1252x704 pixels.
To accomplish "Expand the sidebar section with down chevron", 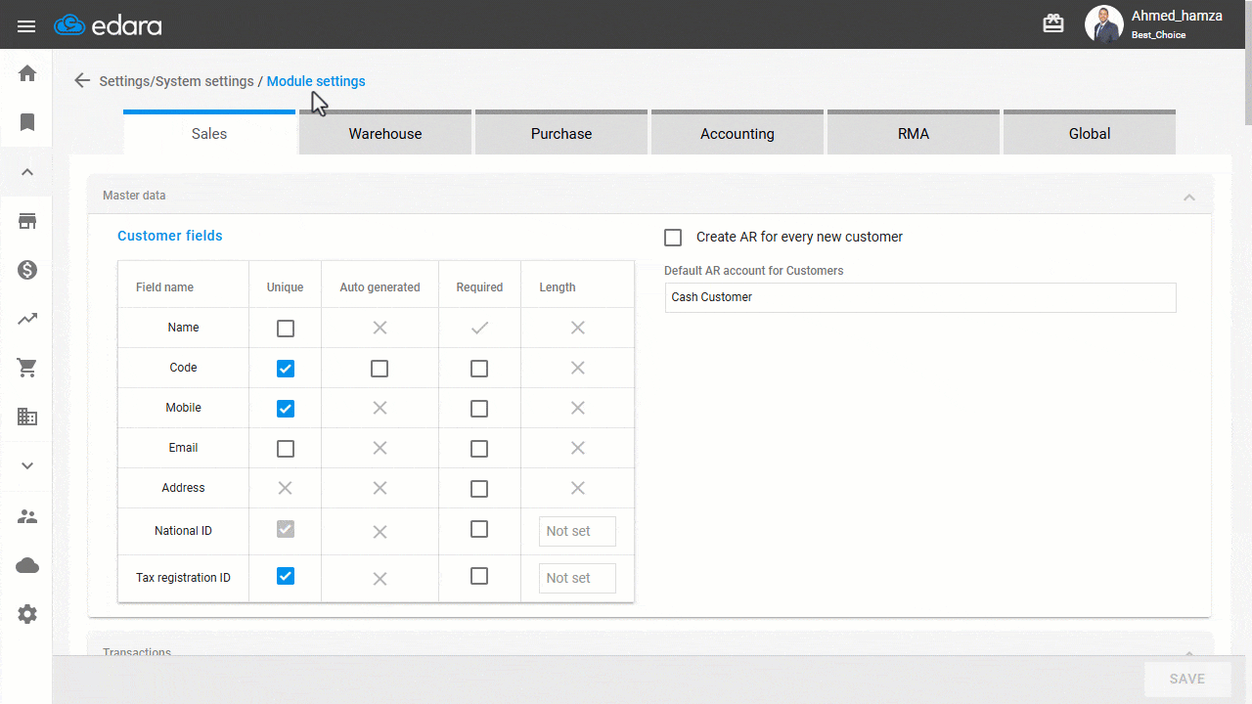I will [x=27, y=466].
